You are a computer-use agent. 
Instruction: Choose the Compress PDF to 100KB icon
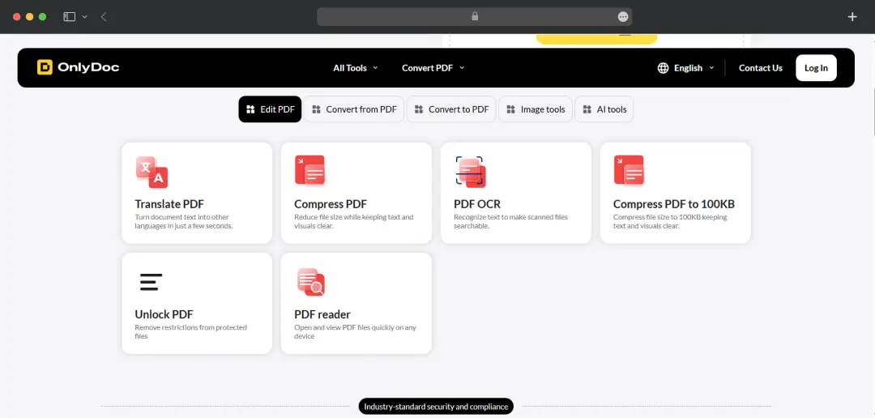pos(629,170)
